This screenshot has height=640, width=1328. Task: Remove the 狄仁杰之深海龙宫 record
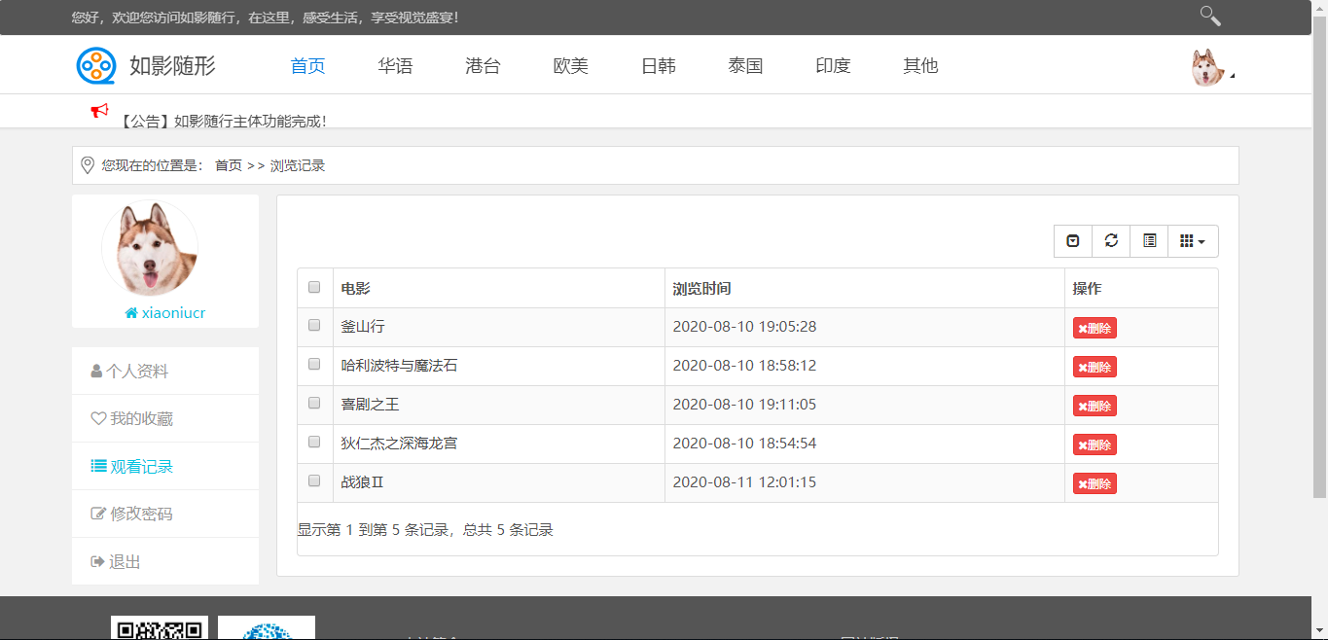(x=1095, y=444)
